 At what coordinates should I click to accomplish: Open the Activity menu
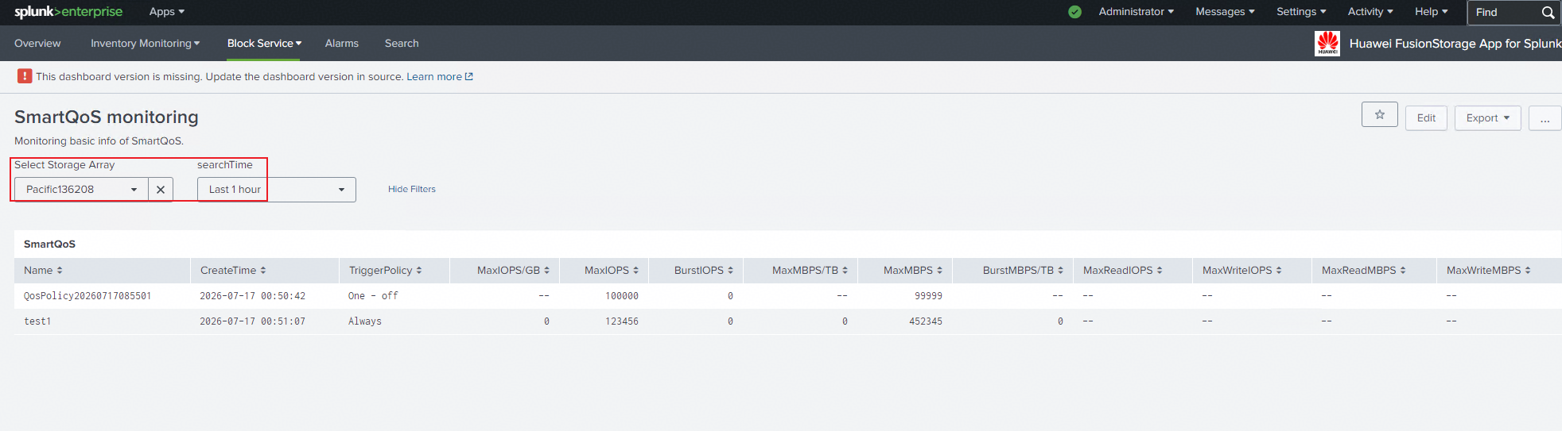(x=1370, y=12)
